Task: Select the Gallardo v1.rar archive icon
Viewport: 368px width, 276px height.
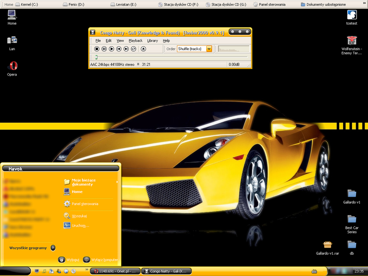Action: pos(327,248)
